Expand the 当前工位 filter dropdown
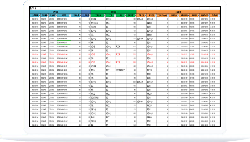Screen dimensions: 250x142 (145, 15)
